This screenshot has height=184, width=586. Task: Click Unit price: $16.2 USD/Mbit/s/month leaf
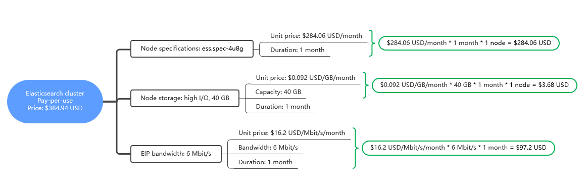tap(291, 133)
